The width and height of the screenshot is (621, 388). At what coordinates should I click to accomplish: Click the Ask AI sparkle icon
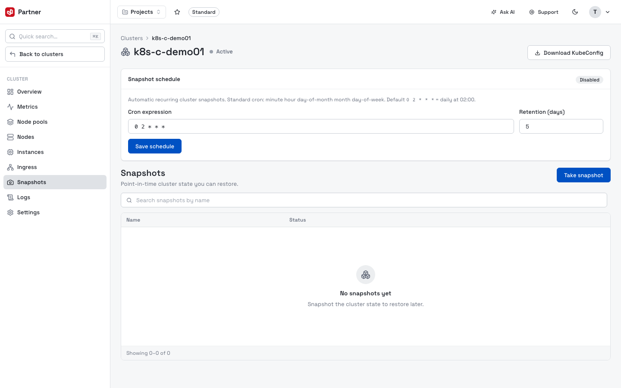coord(494,12)
